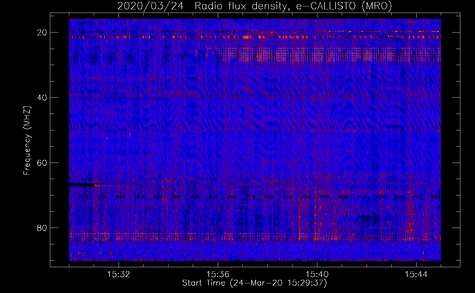The height and width of the screenshot is (293, 475).
Task: Click the black horizontal band near 67 MHz
Action: (82, 185)
